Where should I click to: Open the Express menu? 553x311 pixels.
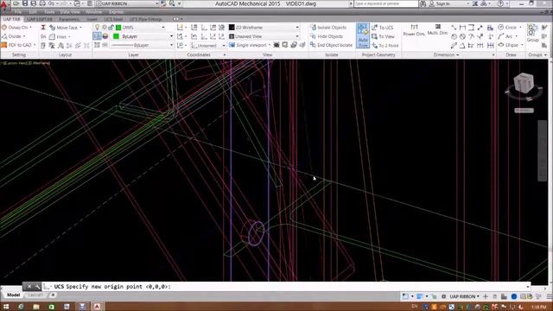tap(116, 12)
